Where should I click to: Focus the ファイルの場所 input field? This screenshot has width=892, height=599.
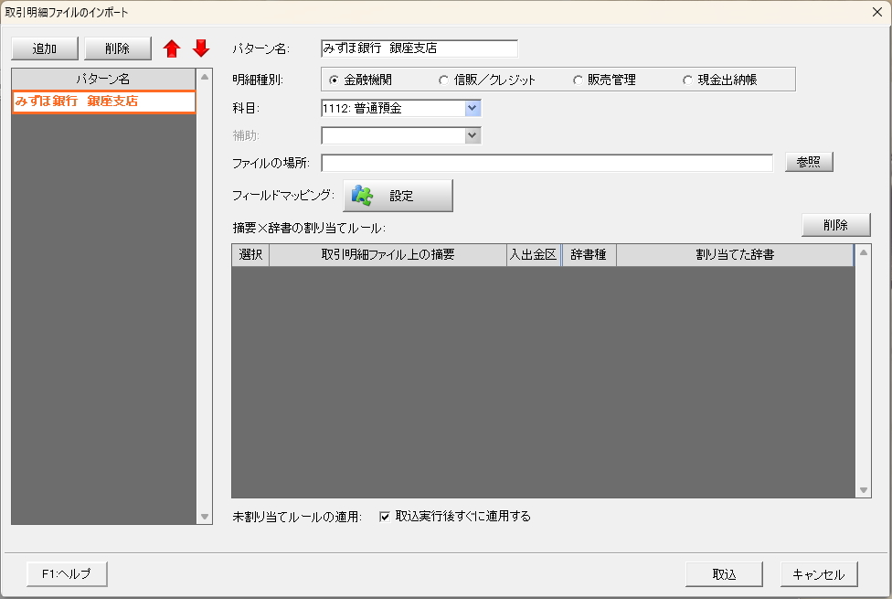pyautogui.click(x=547, y=163)
